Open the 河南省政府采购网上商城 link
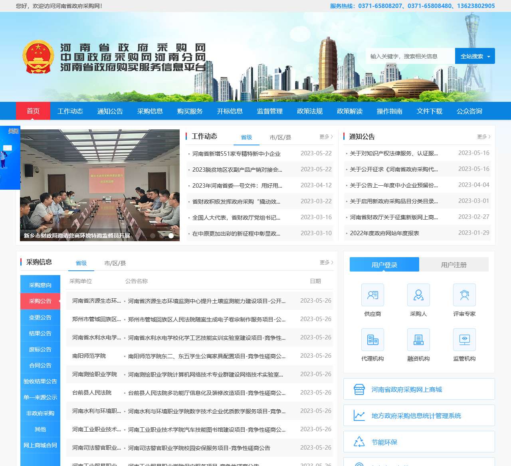Image resolution: width=511 pixels, height=466 pixels. [x=419, y=389]
